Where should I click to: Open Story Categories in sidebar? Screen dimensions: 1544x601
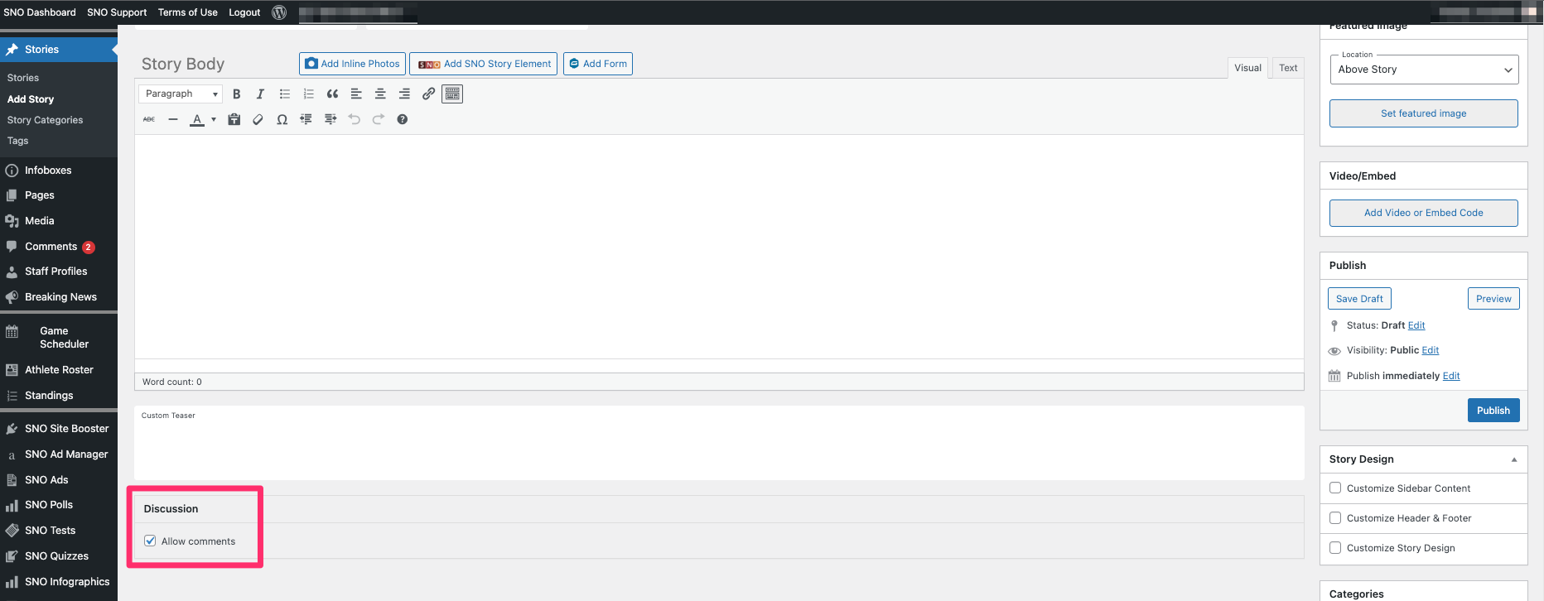click(x=46, y=120)
